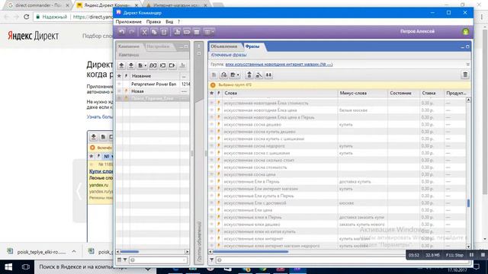Image resolution: width=488 pixels, height=274 pixels.
Task: Click the Task View icon on the taskbar
Action: [x=25, y=267]
